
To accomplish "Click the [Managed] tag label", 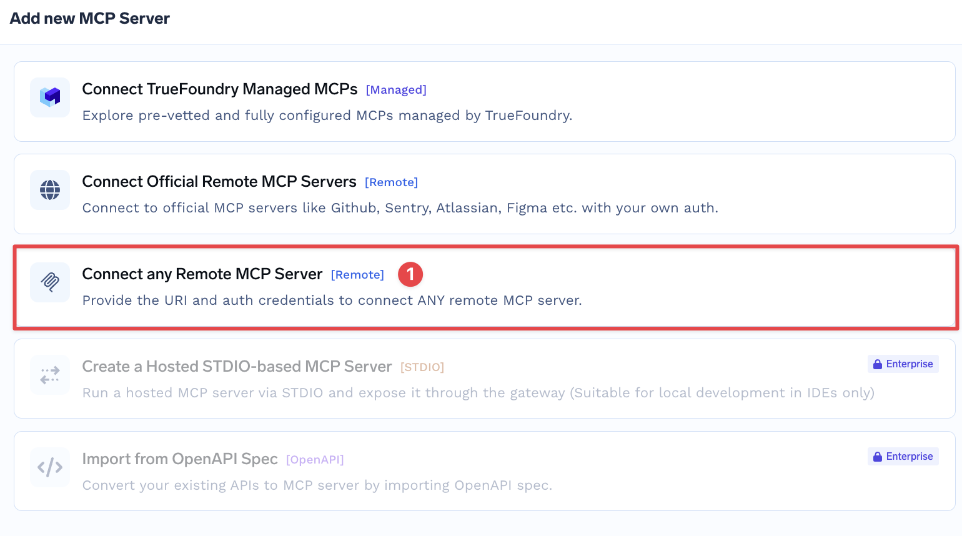I will coord(396,90).
